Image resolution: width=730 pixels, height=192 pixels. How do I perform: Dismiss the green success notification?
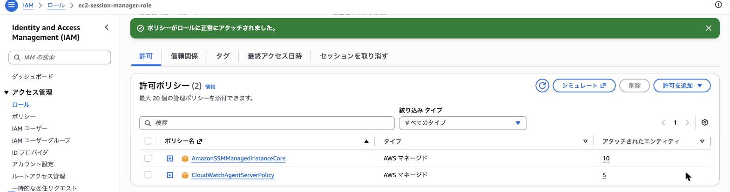[709, 28]
